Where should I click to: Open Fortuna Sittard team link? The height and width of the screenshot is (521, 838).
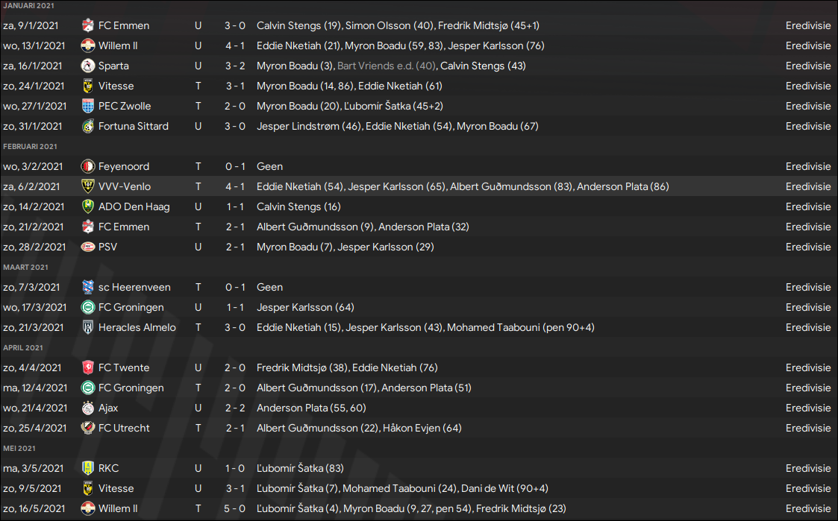133,126
